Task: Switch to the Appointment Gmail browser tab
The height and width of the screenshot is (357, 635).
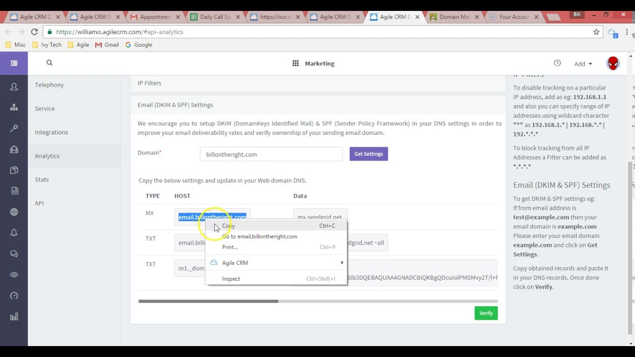Action: pos(155,17)
